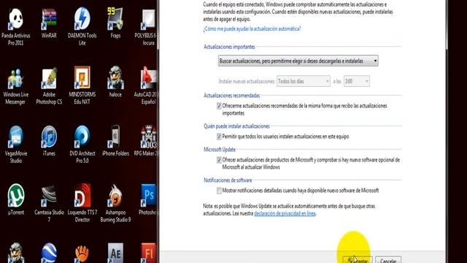The image size is (467, 263).
Task: Toggle 'Ofrecer actualizaciones de productos de Microsoft' checkbox
Action: (219, 160)
